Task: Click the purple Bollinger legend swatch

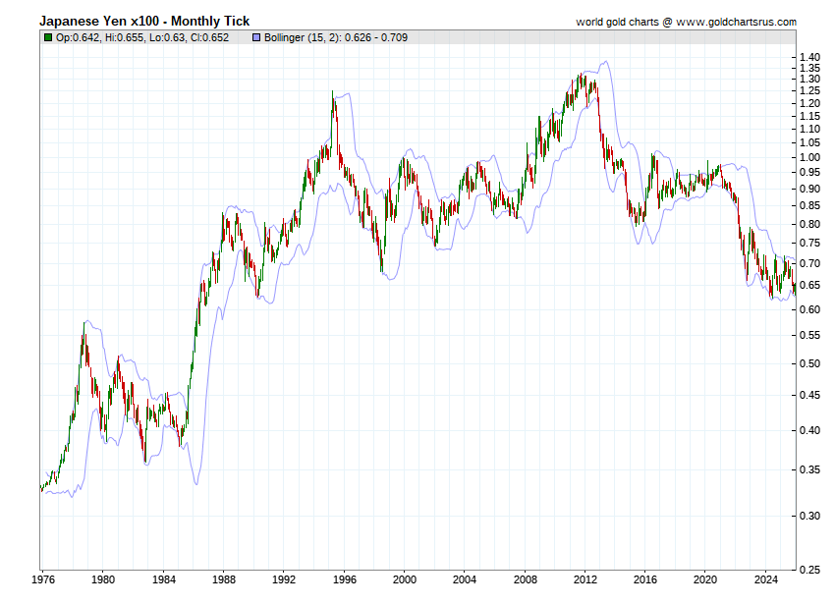Action: click(256, 37)
